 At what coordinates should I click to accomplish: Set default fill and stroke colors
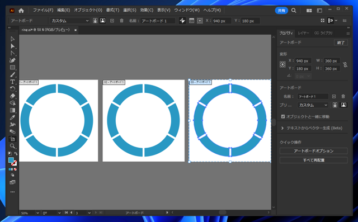click(x=10, y=154)
